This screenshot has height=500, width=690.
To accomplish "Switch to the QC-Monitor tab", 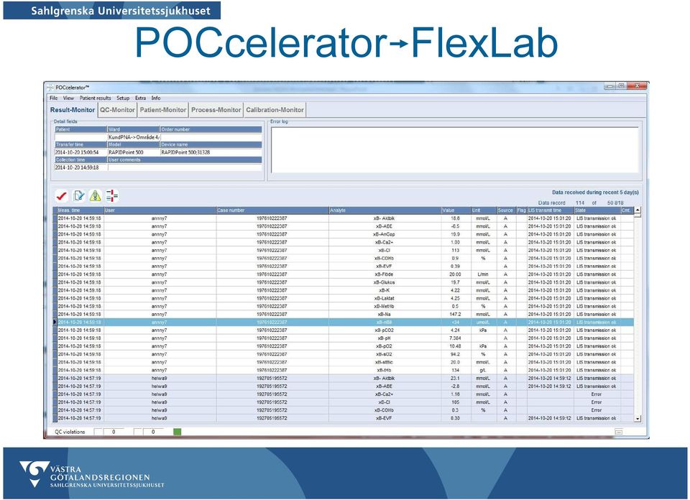I will click(x=117, y=110).
